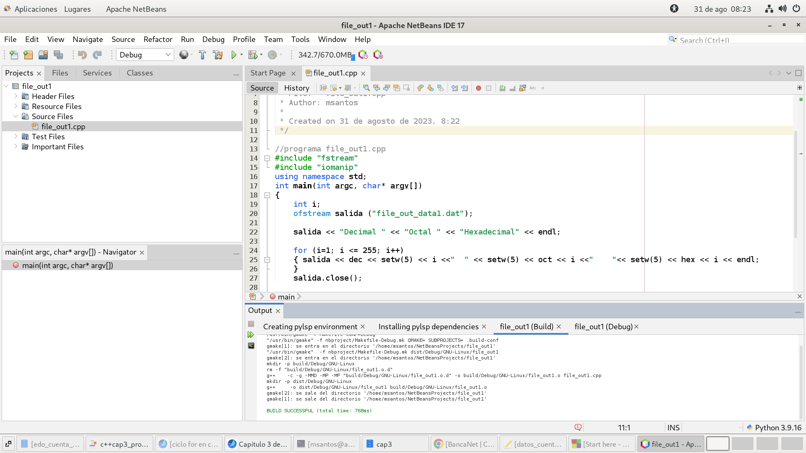Click Find Selection magnifier in editor toolbar

[x=366, y=88]
